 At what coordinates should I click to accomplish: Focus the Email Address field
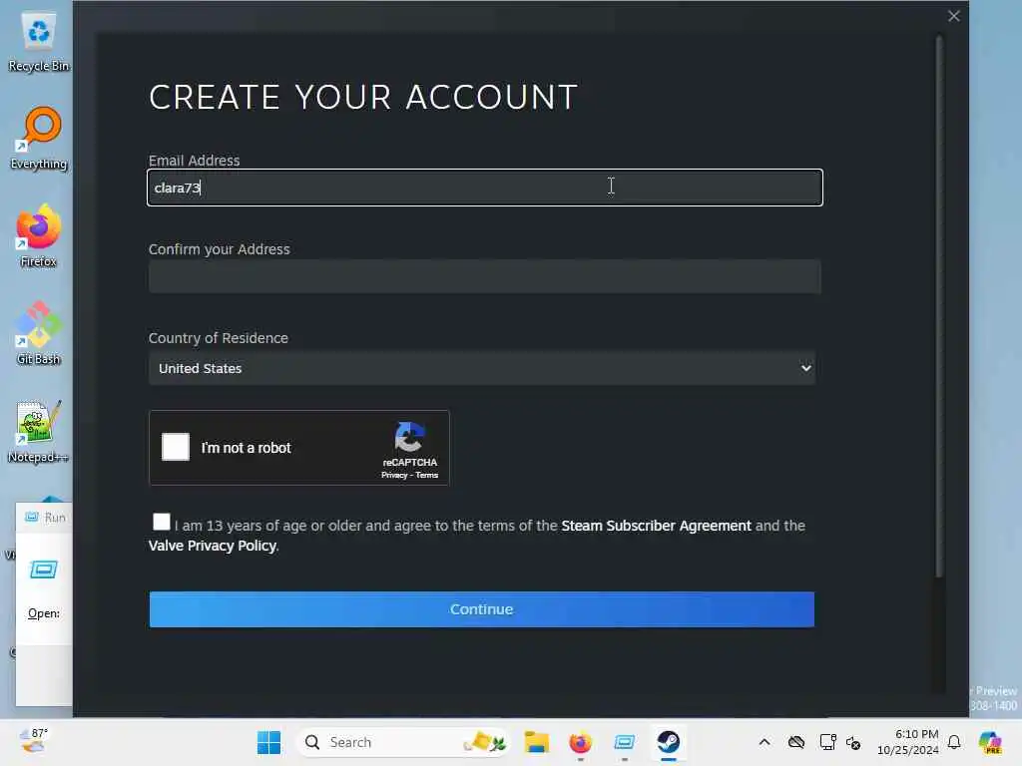pyautogui.click(x=485, y=188)
